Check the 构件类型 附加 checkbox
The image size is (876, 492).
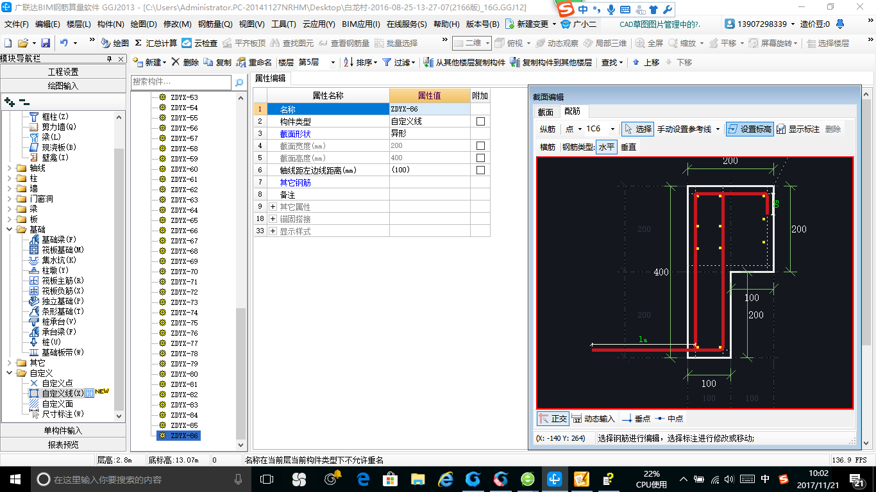[480, 121]
